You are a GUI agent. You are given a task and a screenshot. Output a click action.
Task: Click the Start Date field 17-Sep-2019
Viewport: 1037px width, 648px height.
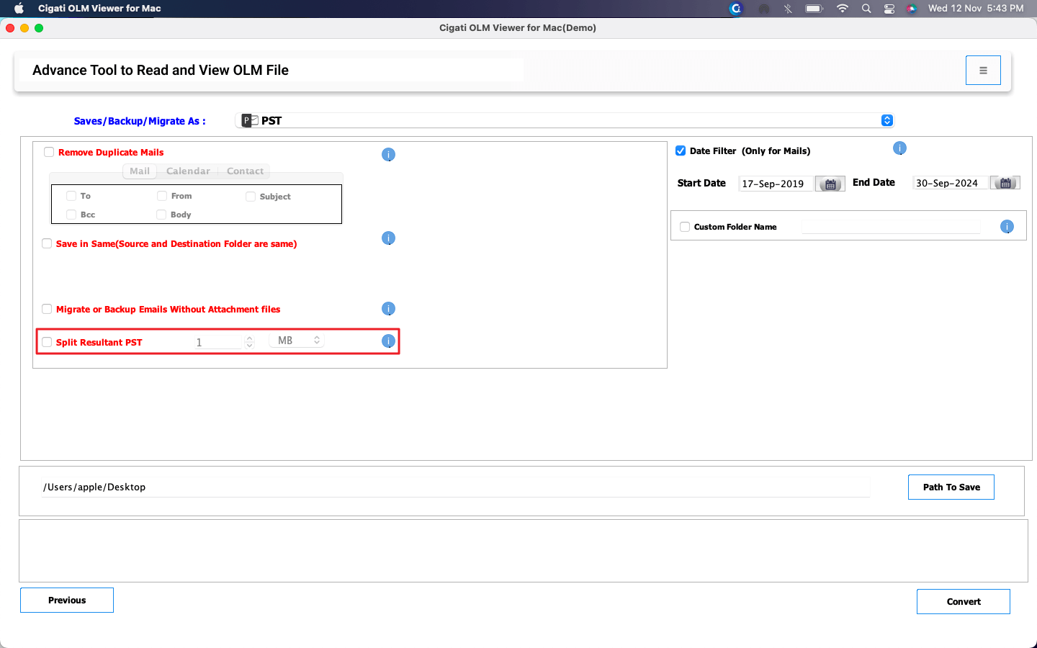(x=776, y=184)
